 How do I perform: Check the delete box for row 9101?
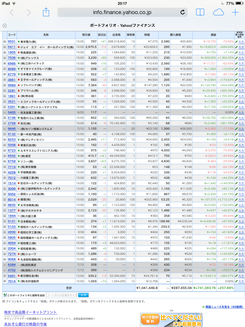[4, 221]
